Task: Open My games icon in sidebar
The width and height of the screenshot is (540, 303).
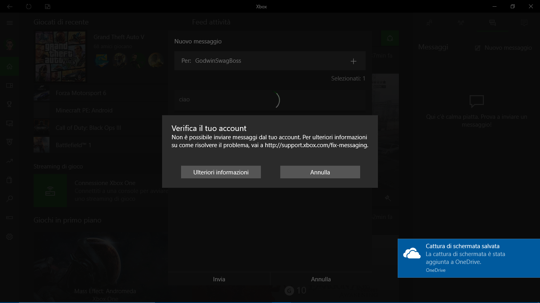Action: point(10,85)
